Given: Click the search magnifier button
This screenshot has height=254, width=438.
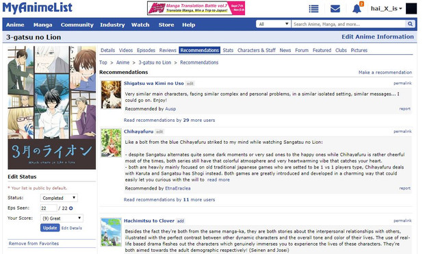Looking at the screenshot, I should (410, 24).
